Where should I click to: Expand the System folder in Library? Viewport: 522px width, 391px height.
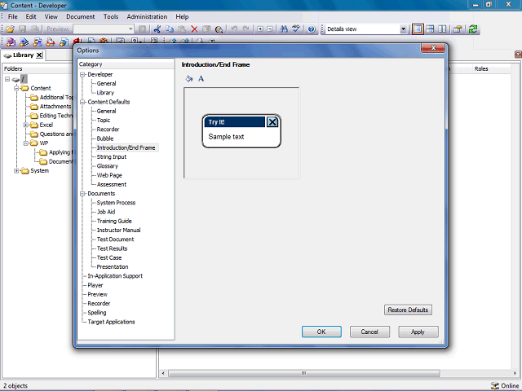click(16, 171)
